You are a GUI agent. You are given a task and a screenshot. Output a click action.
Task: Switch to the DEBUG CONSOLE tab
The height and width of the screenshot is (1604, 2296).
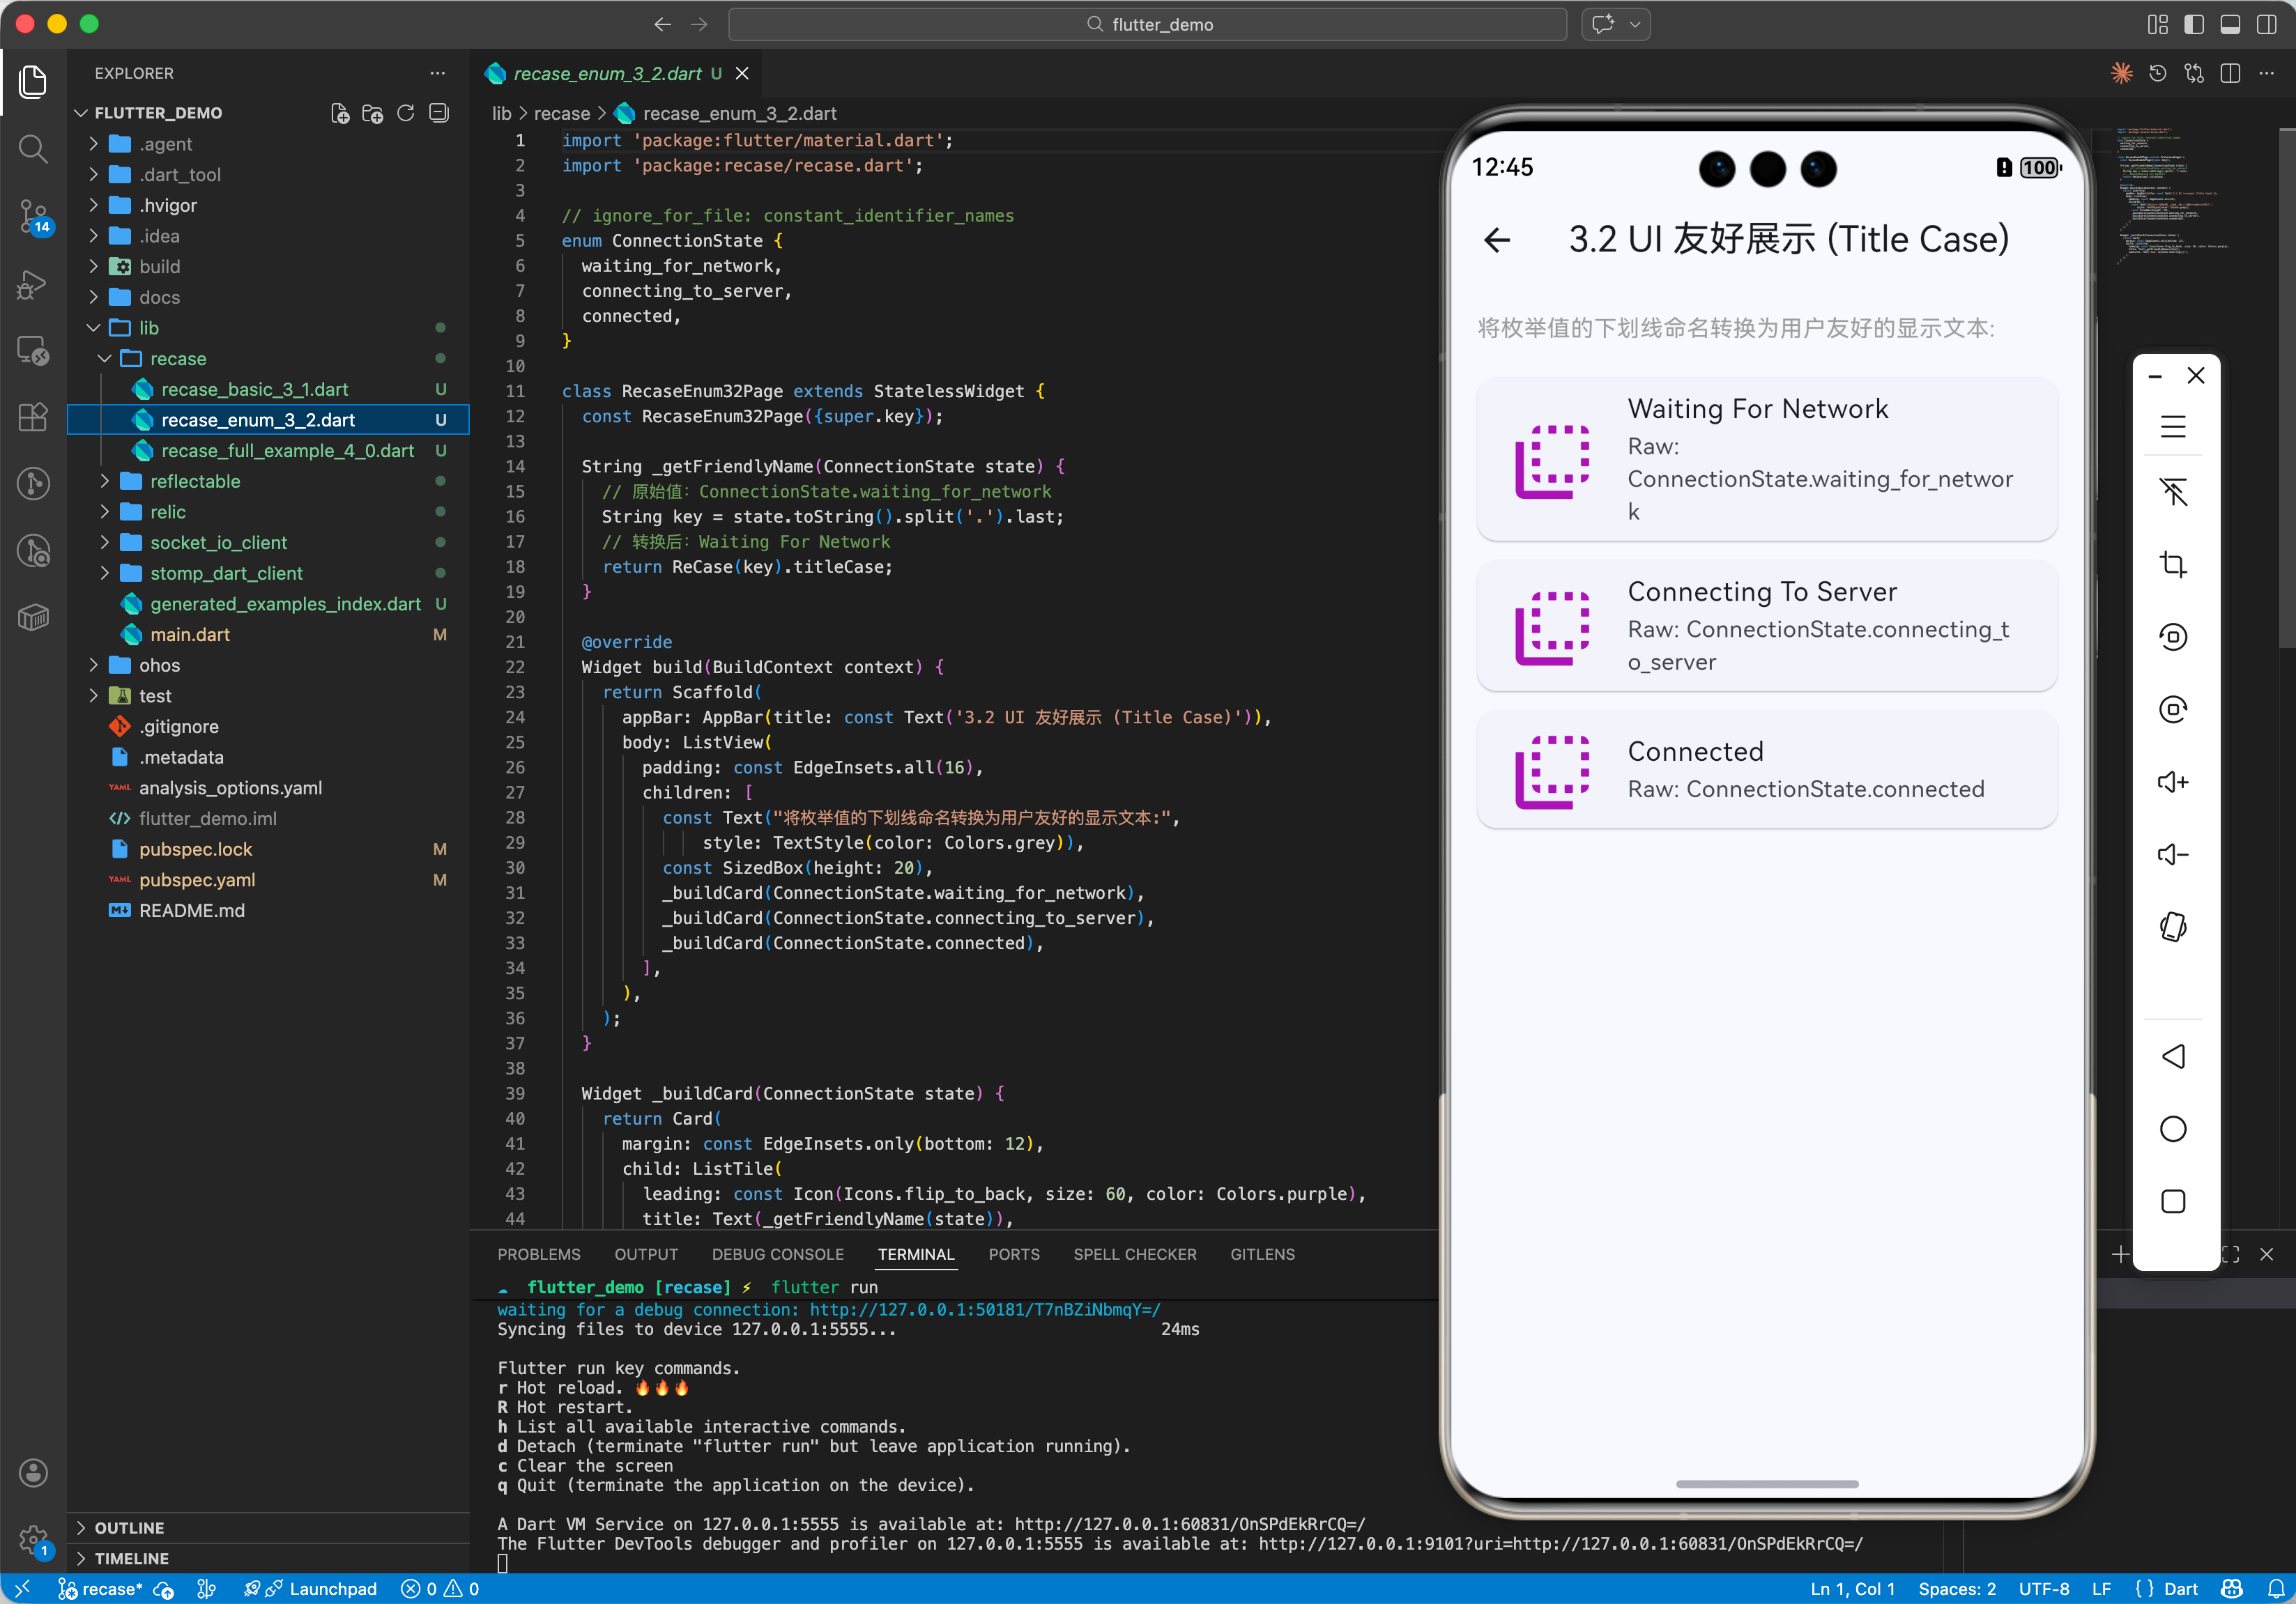777,1254
